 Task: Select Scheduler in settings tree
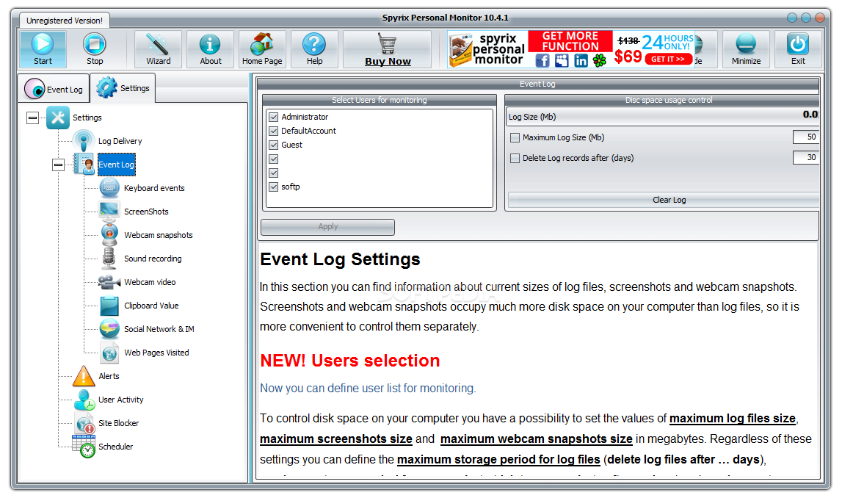(115, 447)
